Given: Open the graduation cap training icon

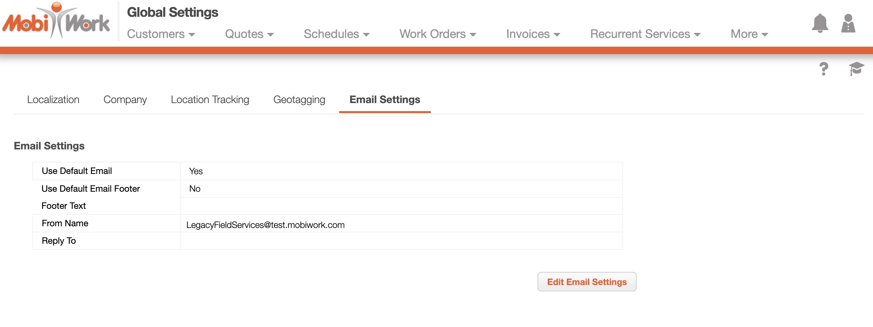Looking at the screenshot, I should [856, 69].
